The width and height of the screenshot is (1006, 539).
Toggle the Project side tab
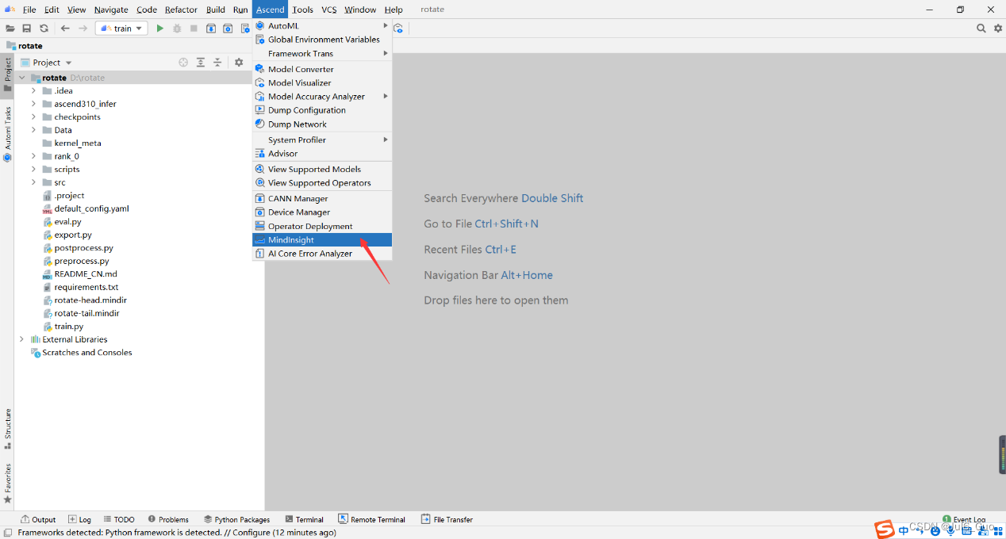(x=7, y=76)
